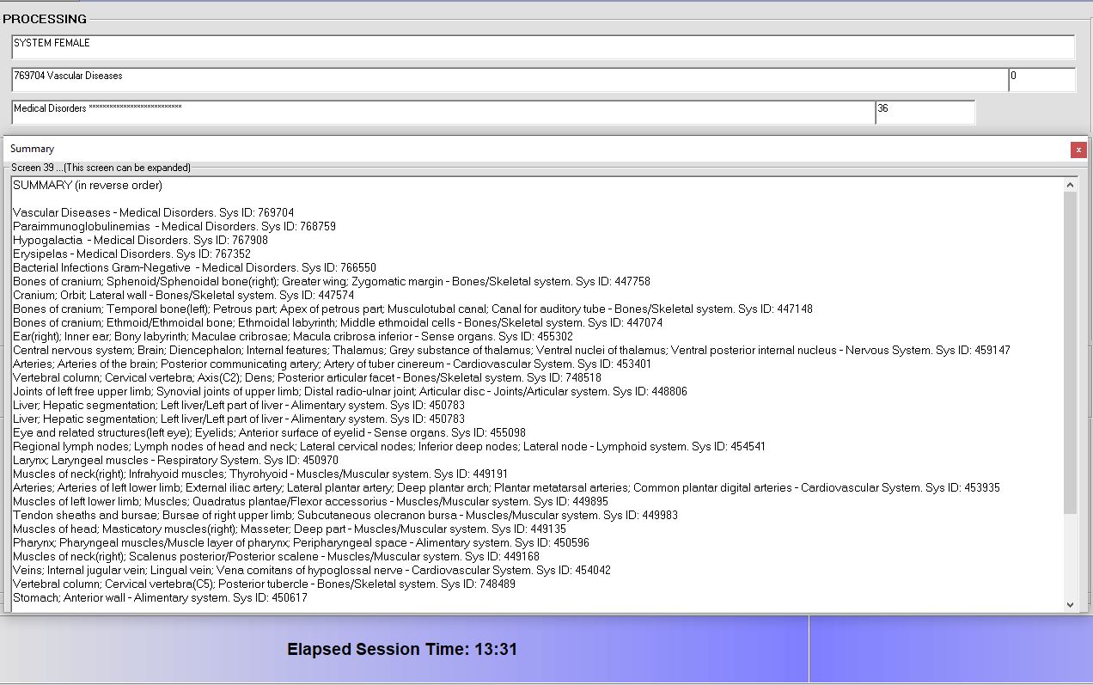
Task: Click the SYSTEM FEMALE text field
Action: tap(542, 46)
